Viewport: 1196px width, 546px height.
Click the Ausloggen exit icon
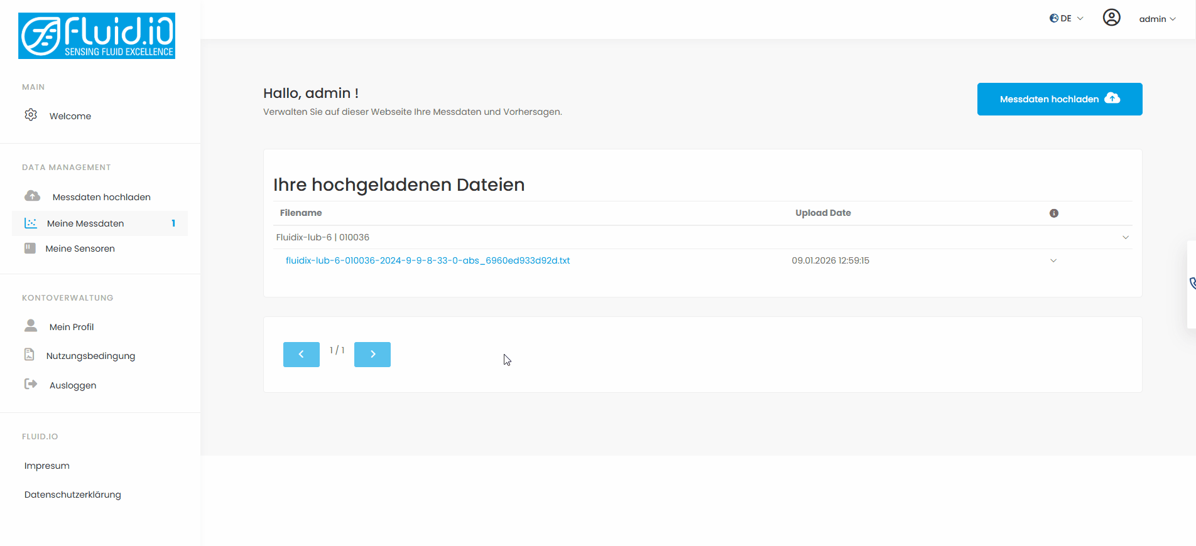(x=30, y=384)
